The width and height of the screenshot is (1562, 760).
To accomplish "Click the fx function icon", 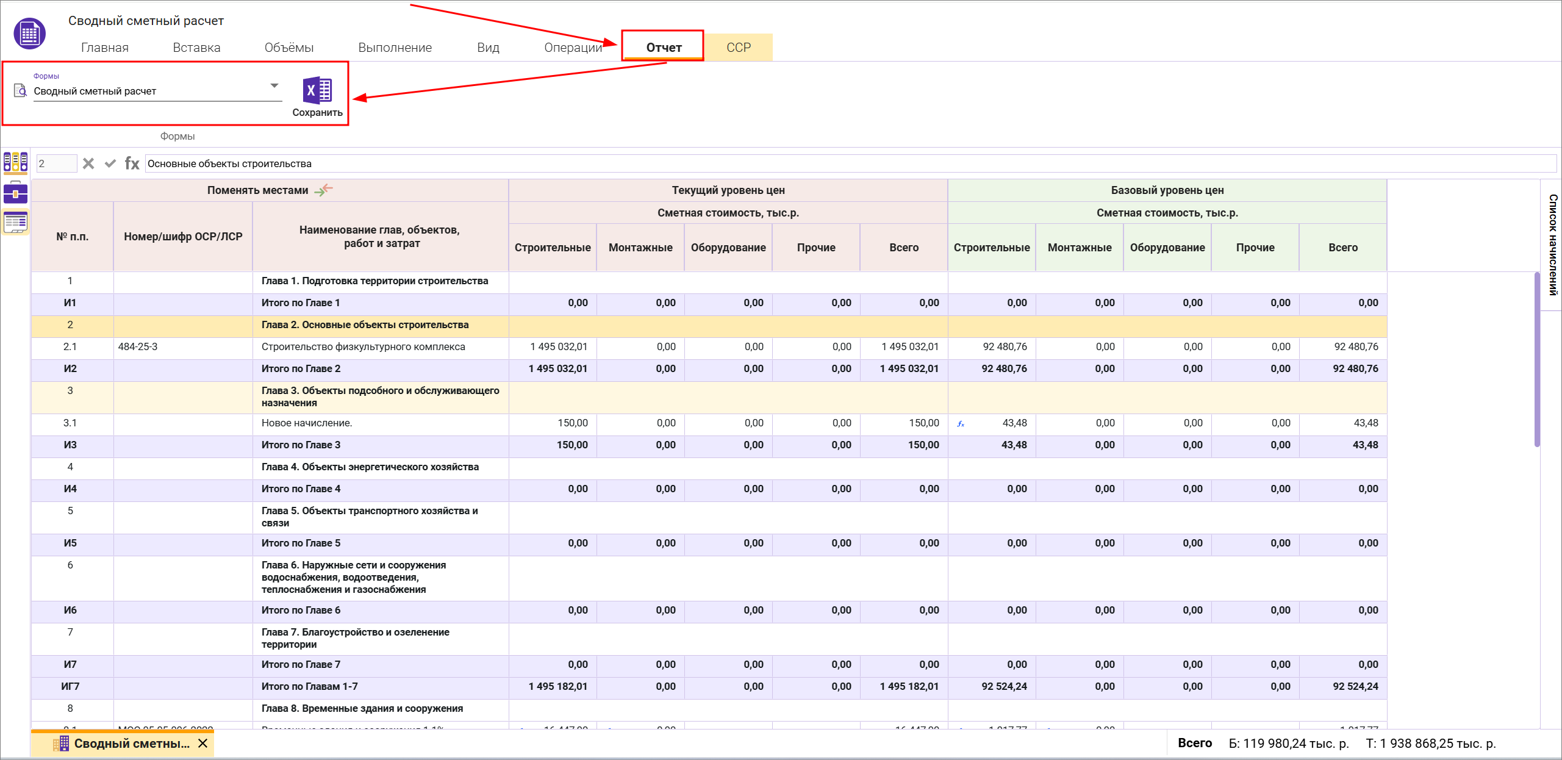I will pyautogui.click(x=132, y=163).
